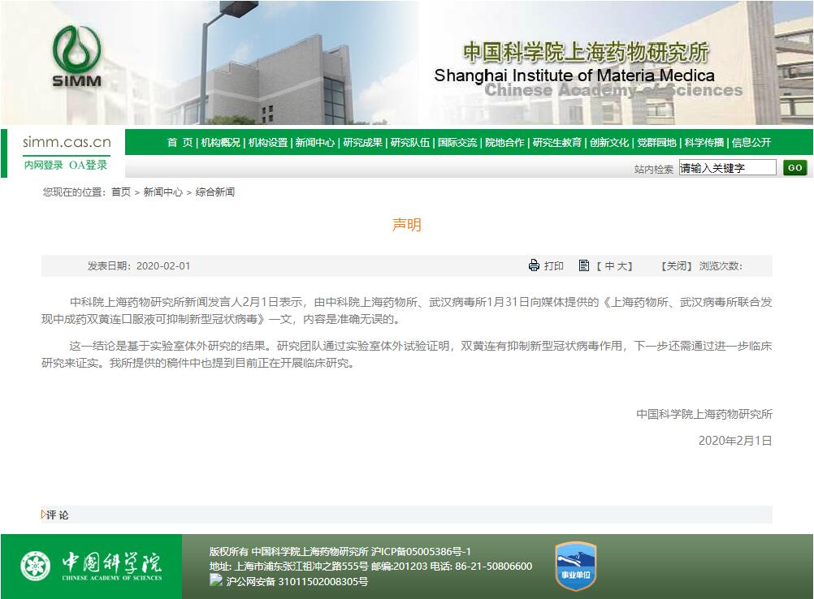
Task: Open the 研究成果 menu item
Action: coord(362,143)
